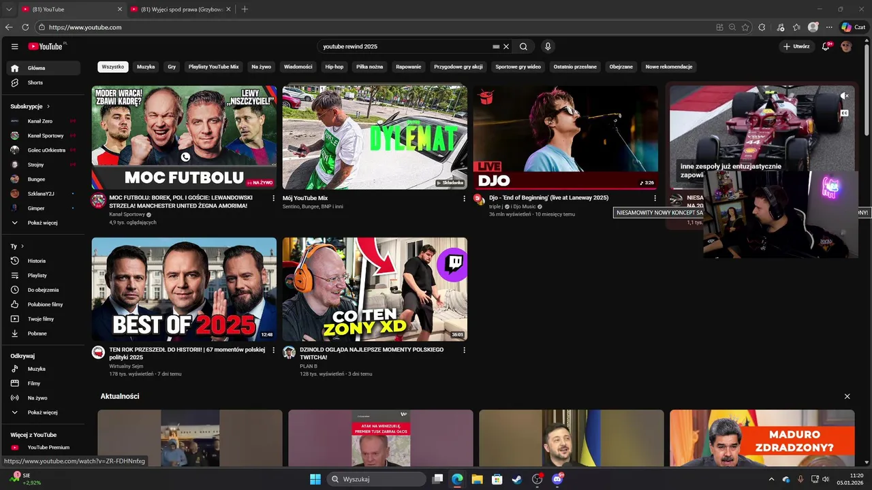Open options menu for Mój YouTube Mix
Screen dimensions: 872x490
(465, 198)
